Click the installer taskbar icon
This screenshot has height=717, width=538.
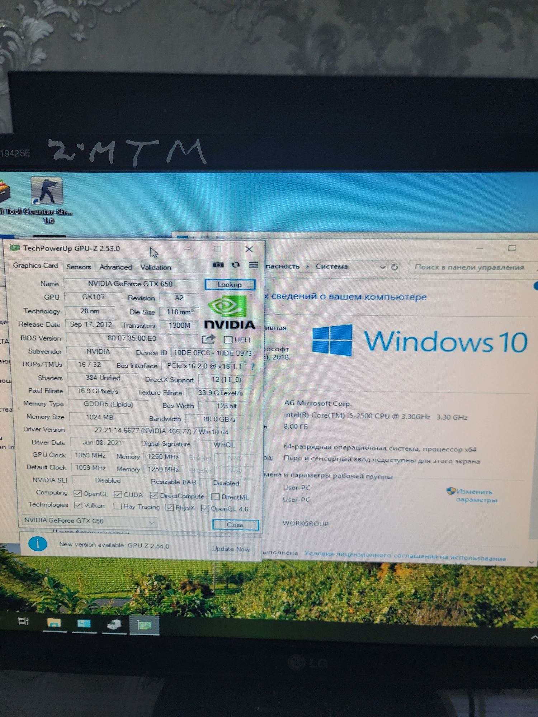click(x=114, y=625)
